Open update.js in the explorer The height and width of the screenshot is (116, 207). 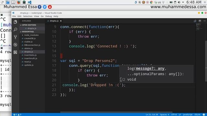click(x=29, y=65)
